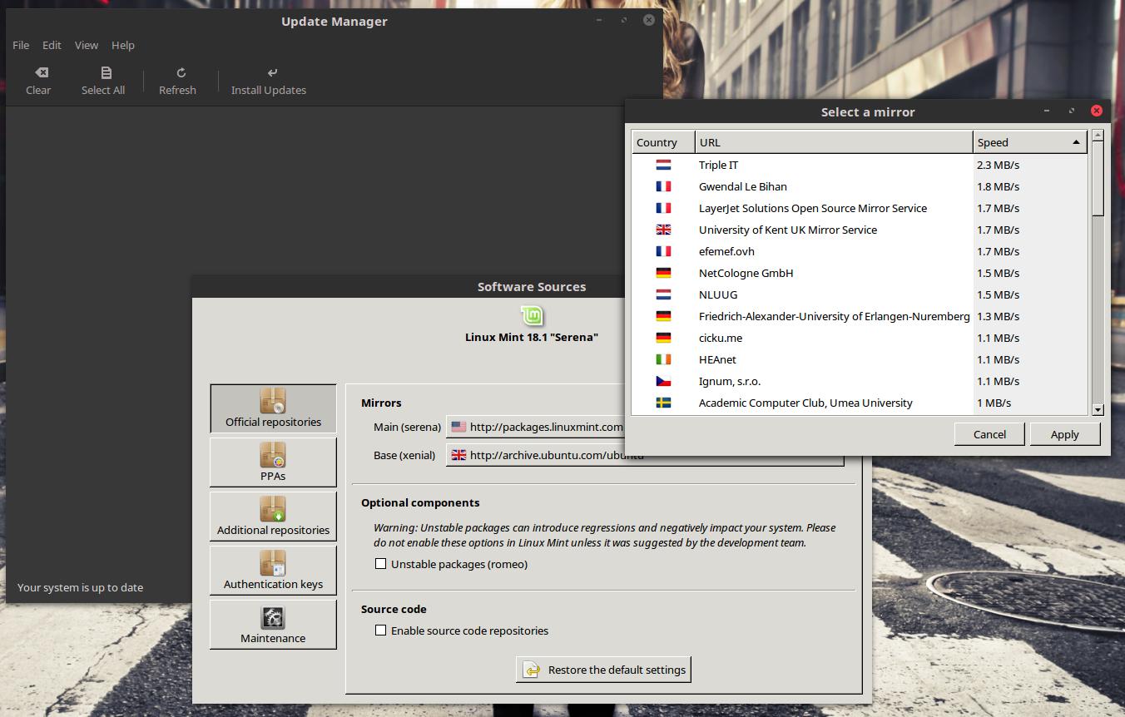This screenshot has width=1125, height=717.
Task: Open the Additional repositories section
Action: tap(273, 517)
